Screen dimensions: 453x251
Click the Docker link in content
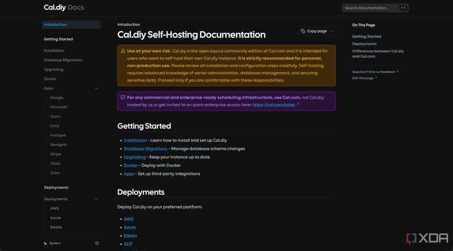(x=130, y=166)
